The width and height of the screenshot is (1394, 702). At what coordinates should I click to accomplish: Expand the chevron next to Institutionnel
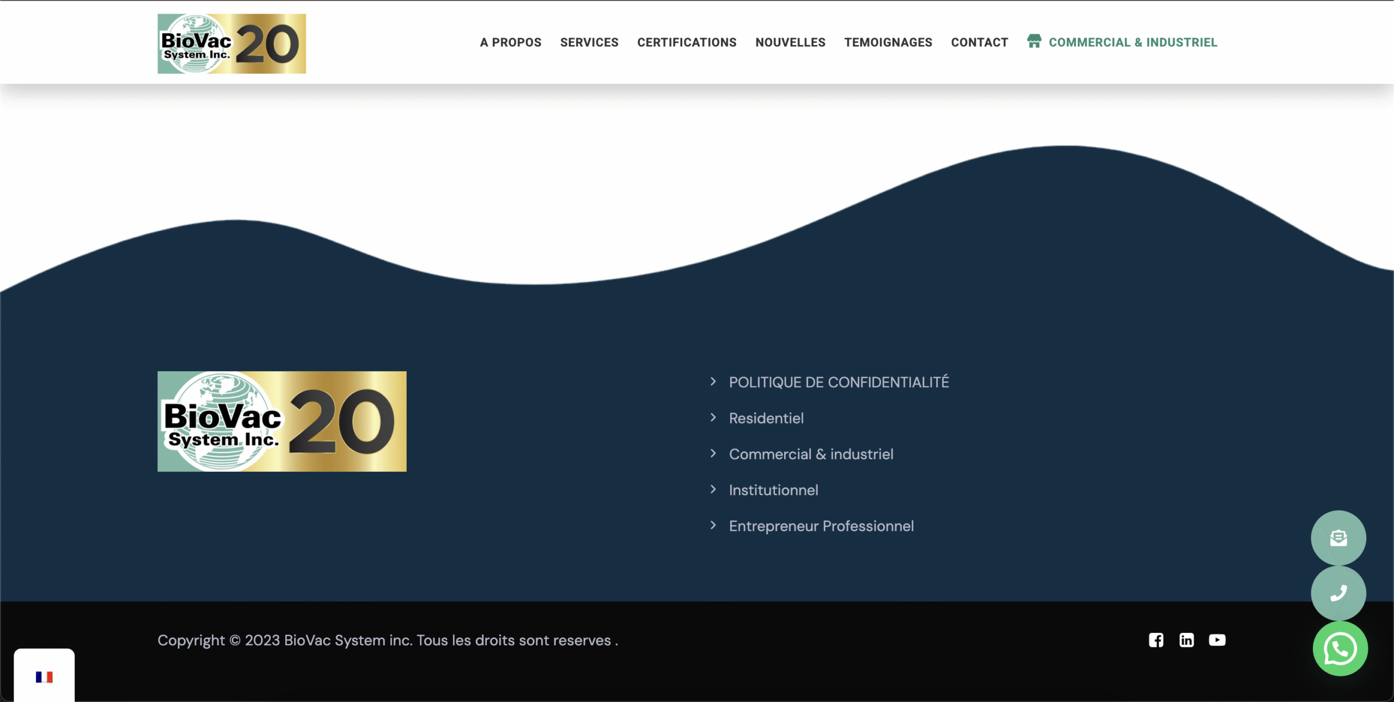[714, 490]
